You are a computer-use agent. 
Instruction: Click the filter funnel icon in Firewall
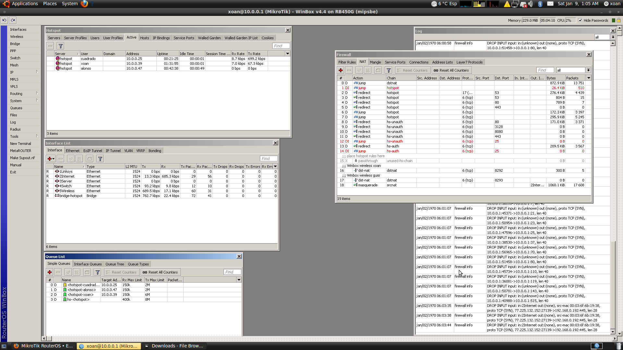pyautogui.click(x=388, y=70)
